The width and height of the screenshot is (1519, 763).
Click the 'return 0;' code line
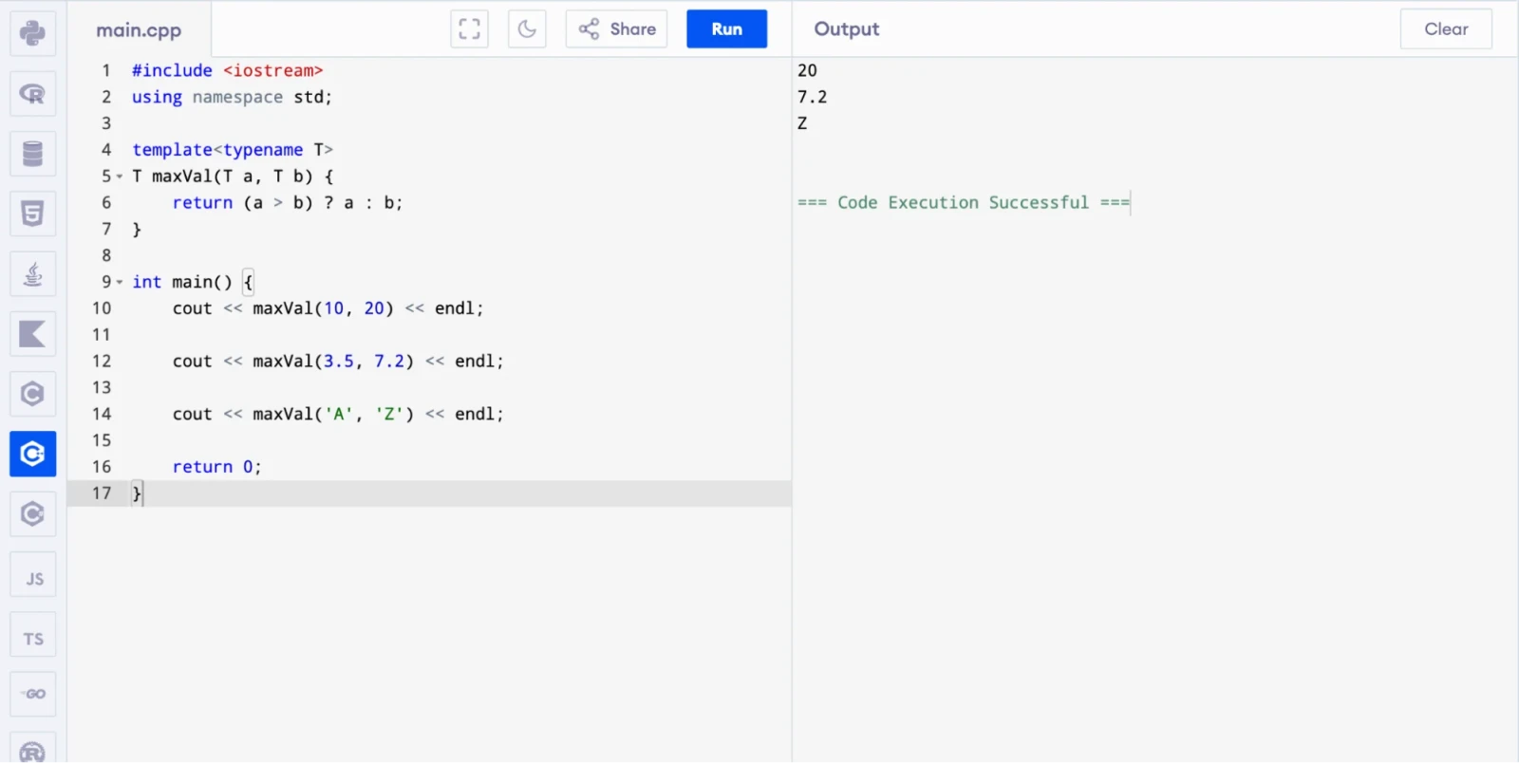[216, 467]
